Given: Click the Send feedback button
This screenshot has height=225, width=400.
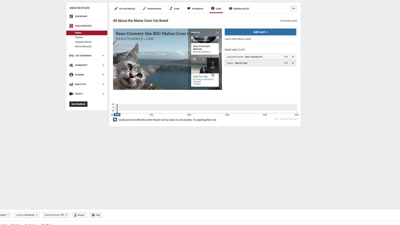Looking at the screenshot, I should [x=78, y=104].
